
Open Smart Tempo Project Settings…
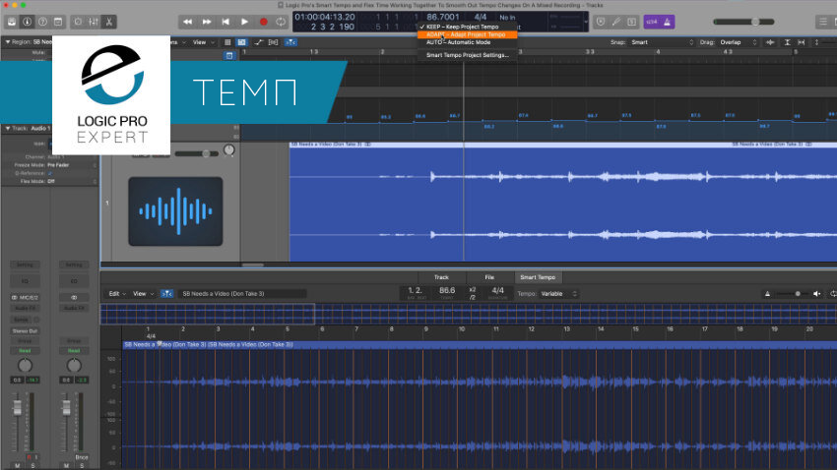(467, 55)
